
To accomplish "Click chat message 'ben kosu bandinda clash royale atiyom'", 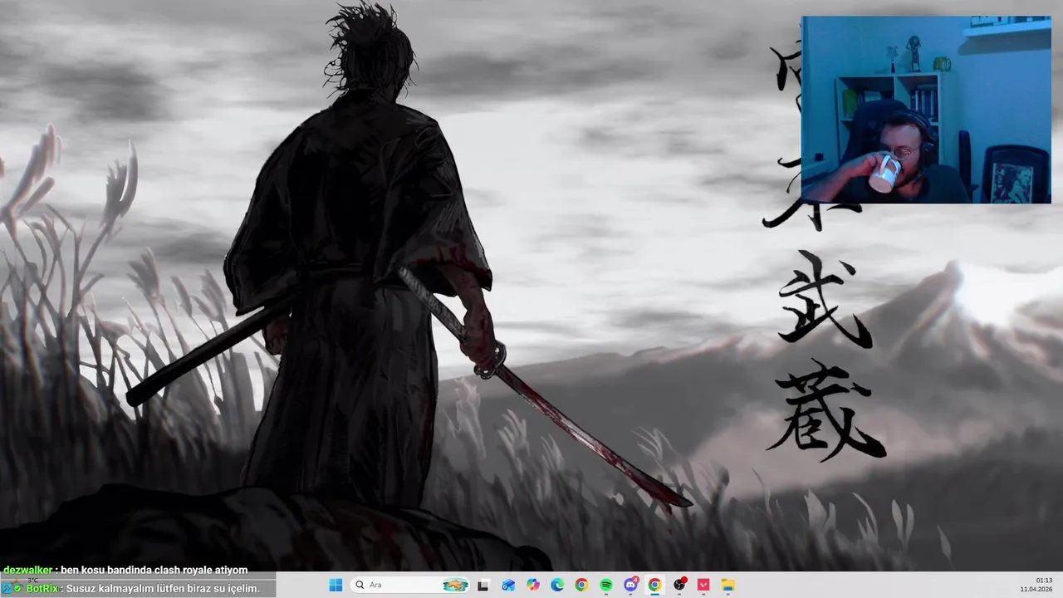I will pos(154,570).
